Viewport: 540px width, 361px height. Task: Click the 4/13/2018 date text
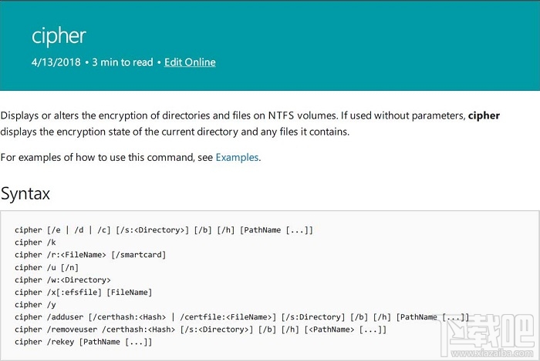56,62
